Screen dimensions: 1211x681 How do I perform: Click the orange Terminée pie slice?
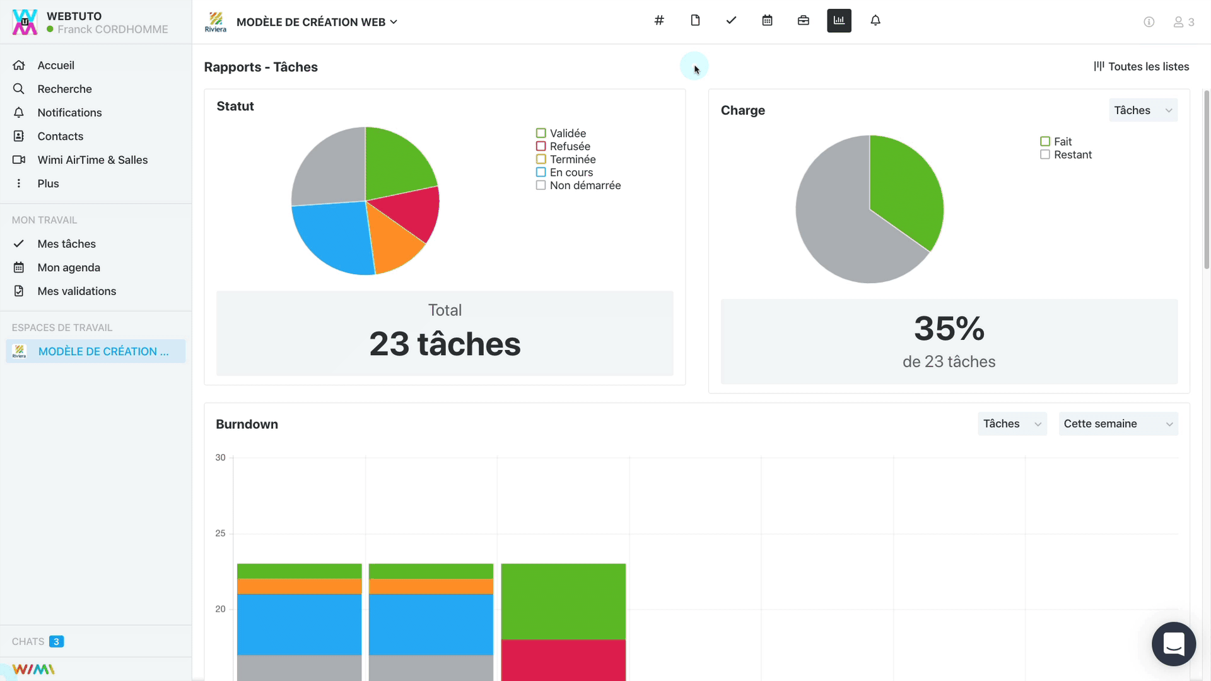(394, 243)
